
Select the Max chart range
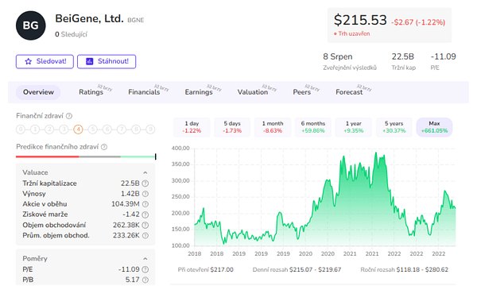click(x=434, y=127)
